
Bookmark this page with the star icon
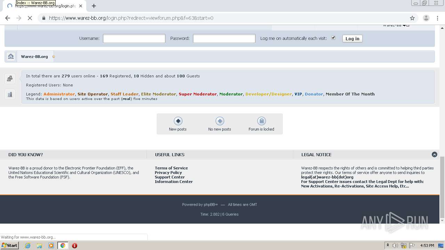tap(412, 18)
